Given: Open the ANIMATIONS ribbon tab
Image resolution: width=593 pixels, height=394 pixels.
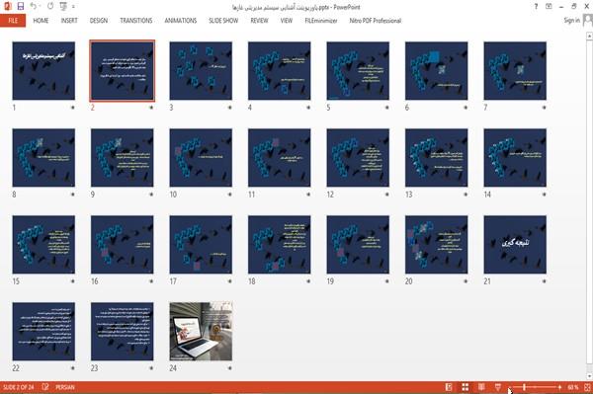Looking at the screenshot, I should coord(181,21).
